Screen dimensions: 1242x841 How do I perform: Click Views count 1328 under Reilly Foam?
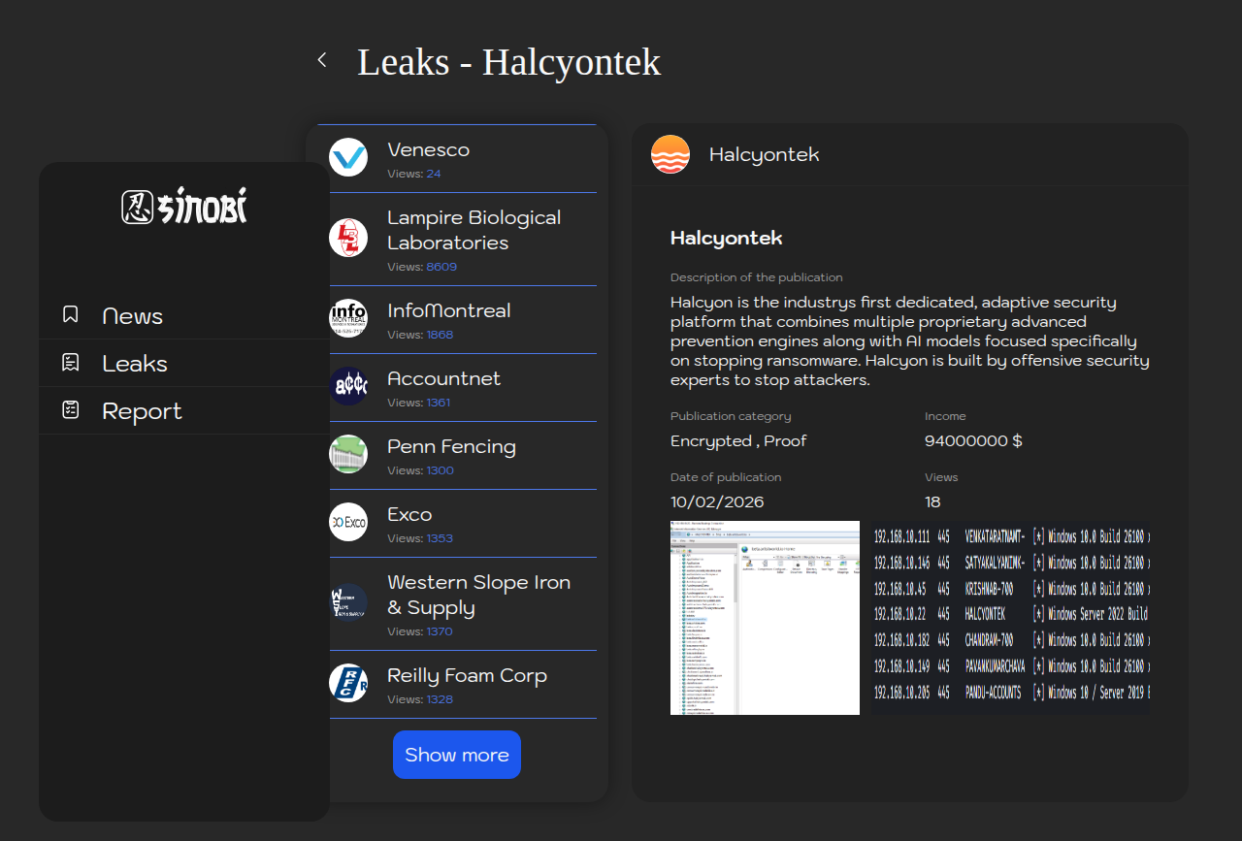coord(440,699)
